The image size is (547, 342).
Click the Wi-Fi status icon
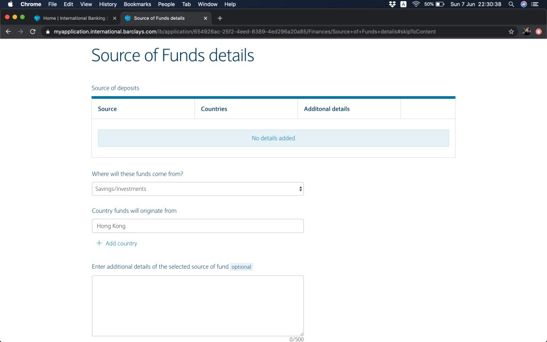tap(416, 4)
